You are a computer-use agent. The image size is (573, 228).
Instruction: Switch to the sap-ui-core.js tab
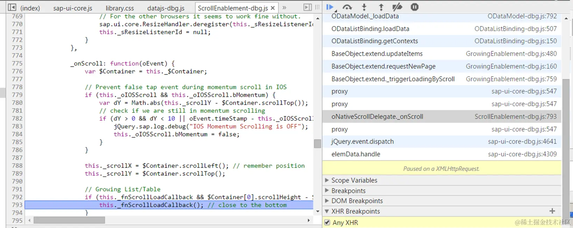(x=73, y=8)
